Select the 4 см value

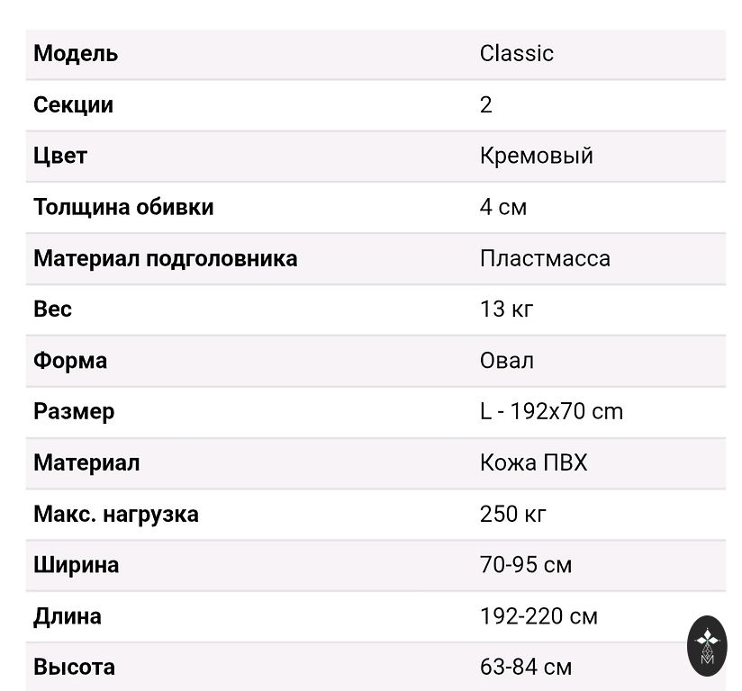[x=502, y=207]
